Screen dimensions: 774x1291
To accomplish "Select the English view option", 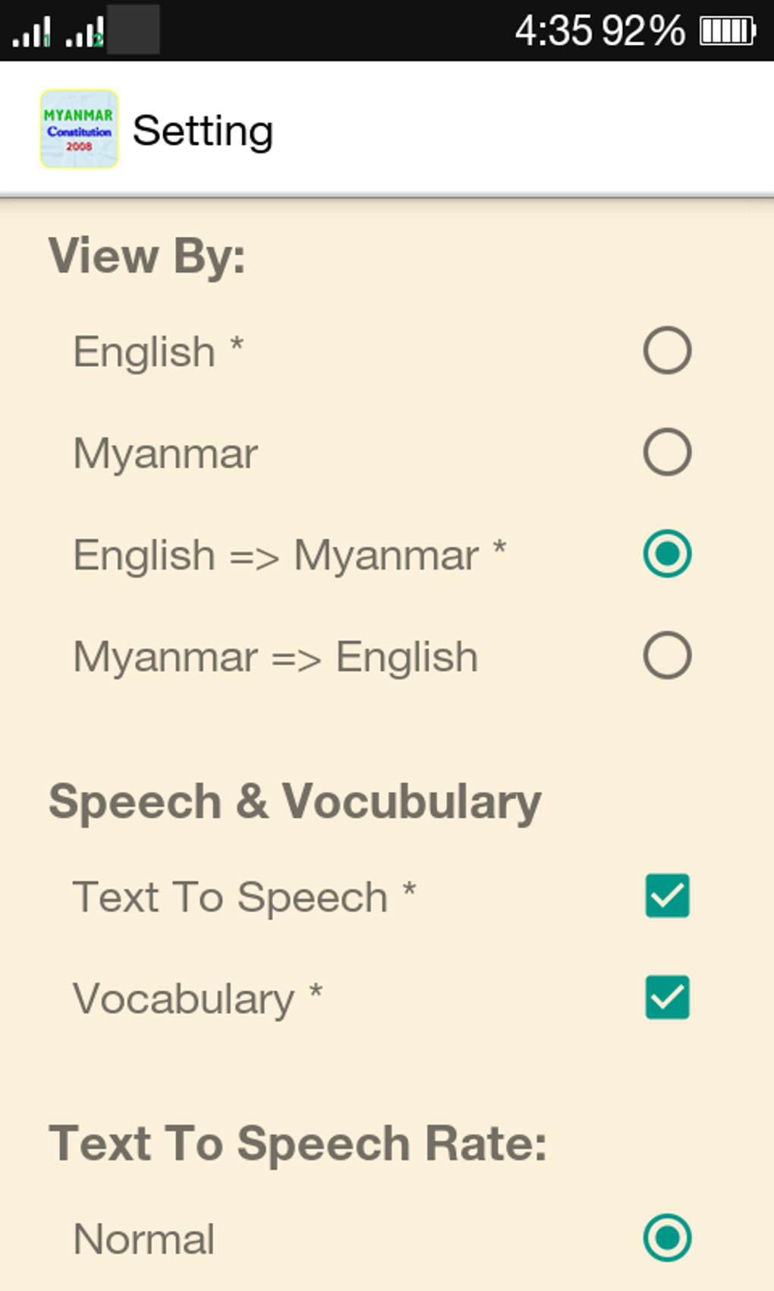I will pyautogui.click(x=666, y=350).
